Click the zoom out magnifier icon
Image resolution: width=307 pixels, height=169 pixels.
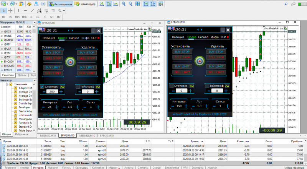pyautogui.click(x=130, y=4)
